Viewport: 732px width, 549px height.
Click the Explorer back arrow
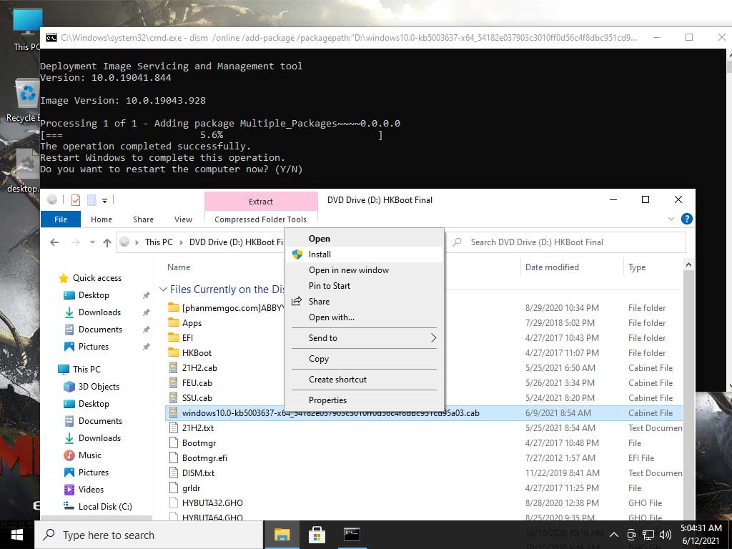[54, 242]
